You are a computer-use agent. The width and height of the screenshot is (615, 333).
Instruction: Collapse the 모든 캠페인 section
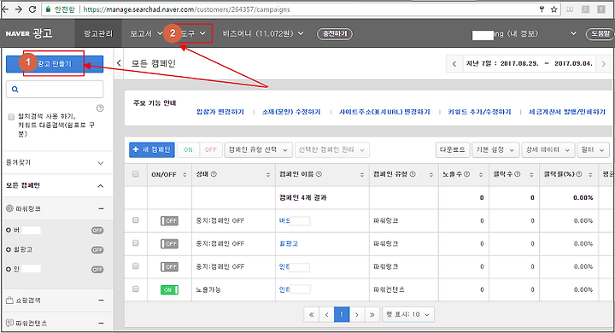(101, 185)
